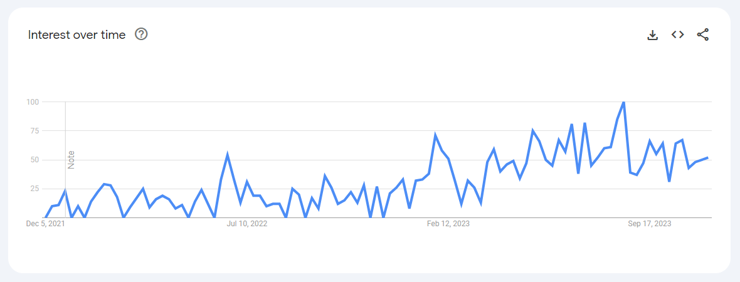
Task: Click the 75 value on y-axis
Action: click(x=34, y=130)
